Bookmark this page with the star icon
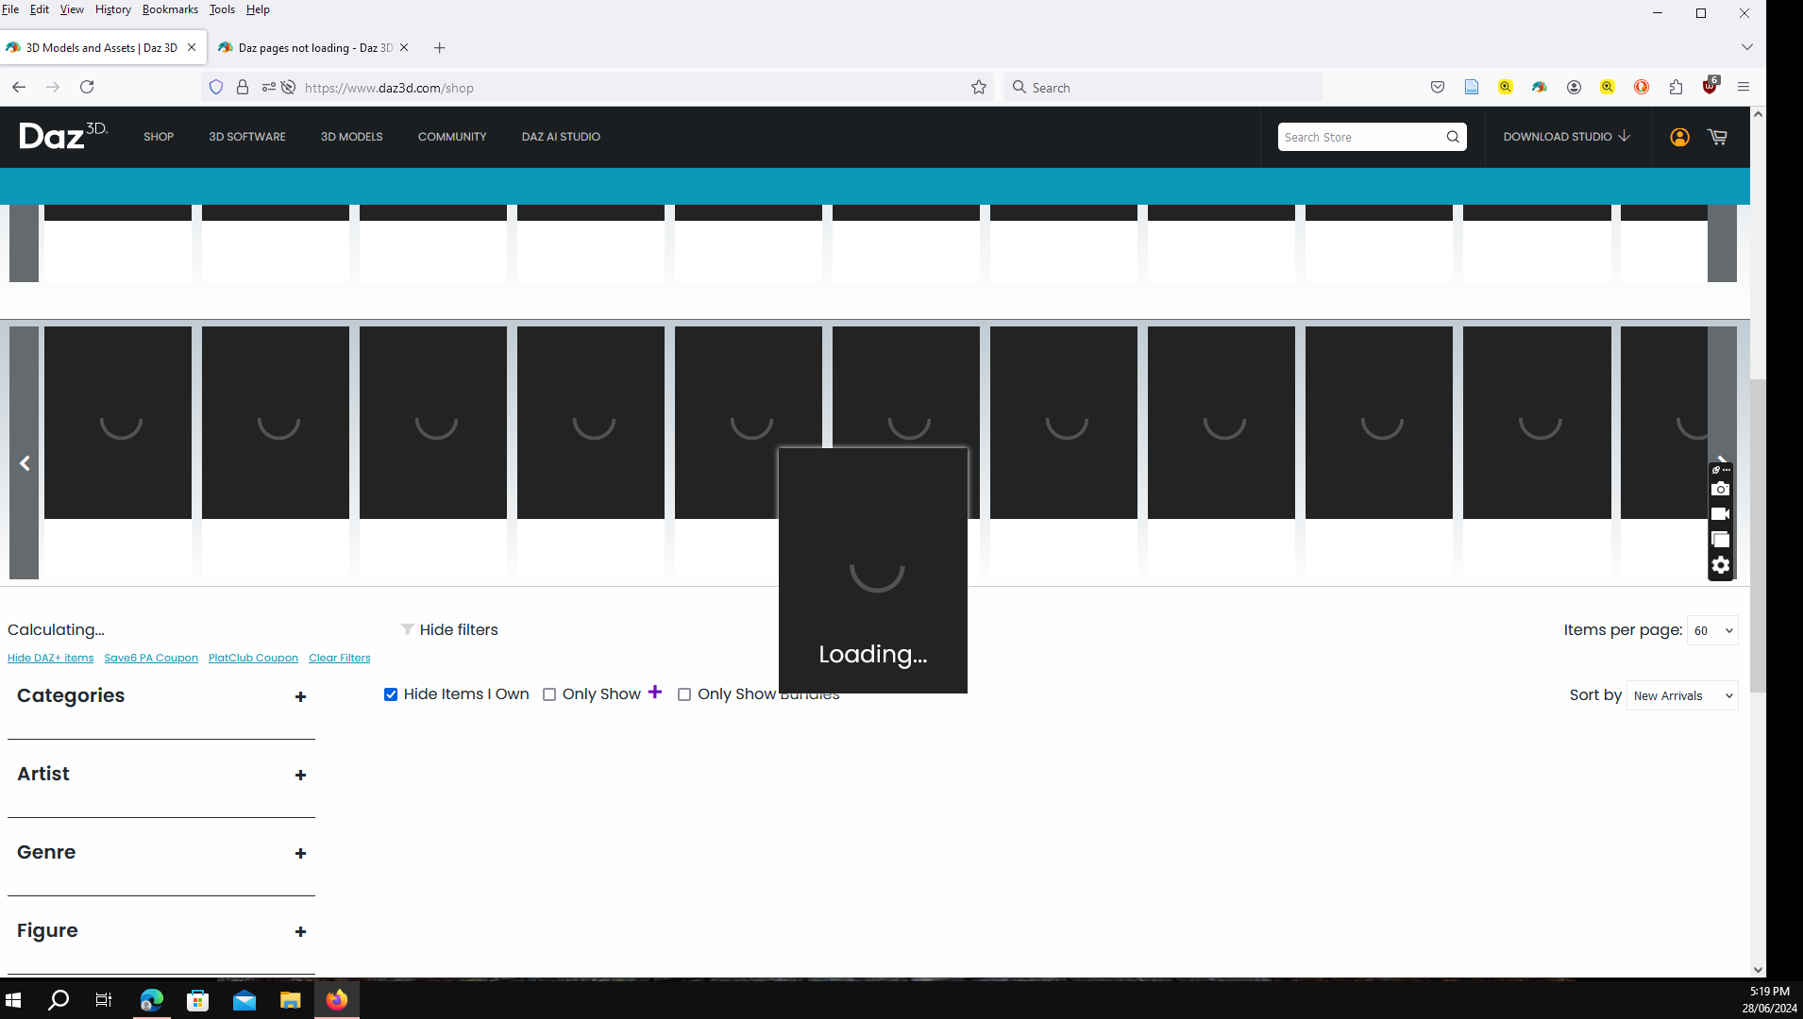The image size is (1803, 1019). pyautogui.click(x=979, y=88)
